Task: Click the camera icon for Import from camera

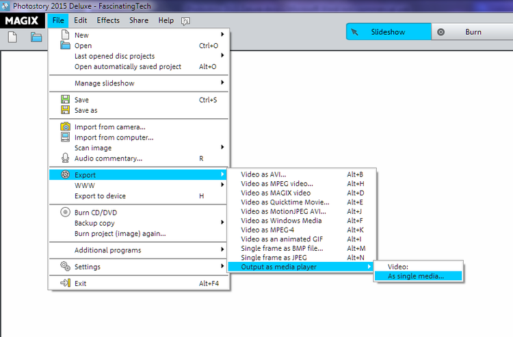Action: click(x=66, y=126)
